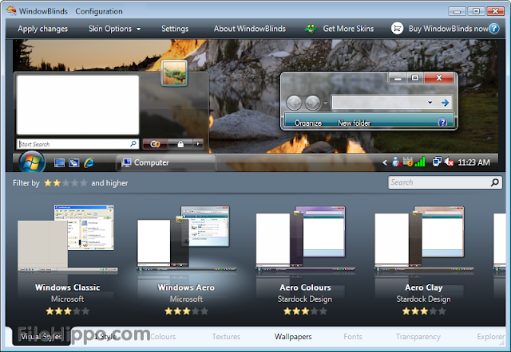Click the blue Go arrow in preview address bar
The image size is (511, 352).
pyautogui.click(x=445, y=103)
